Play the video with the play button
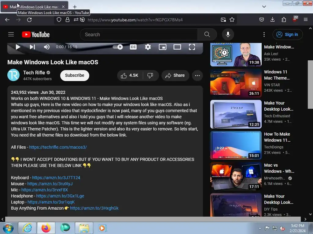The height and width of the screenshot is (234, 313). pos(18,47)
